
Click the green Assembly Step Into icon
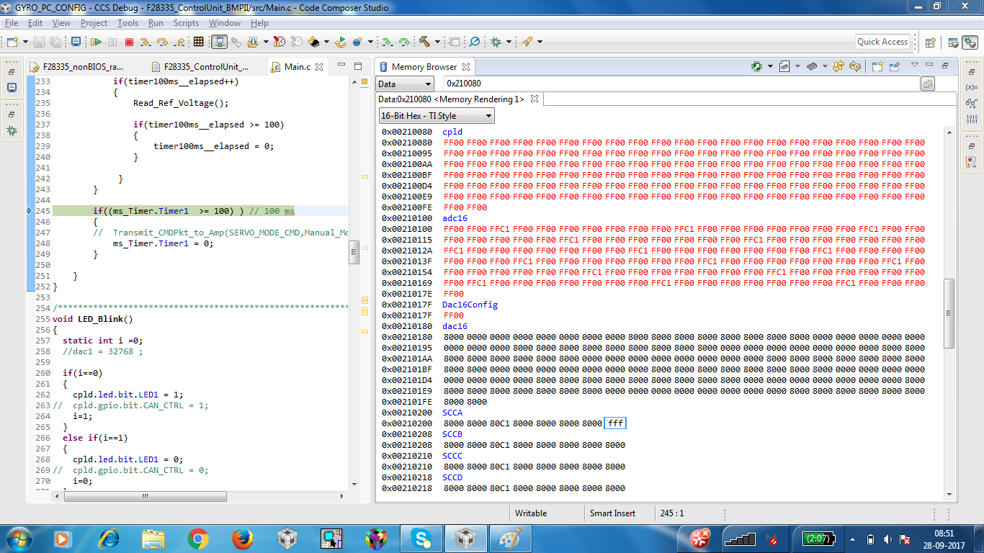(x=388, y=42)
